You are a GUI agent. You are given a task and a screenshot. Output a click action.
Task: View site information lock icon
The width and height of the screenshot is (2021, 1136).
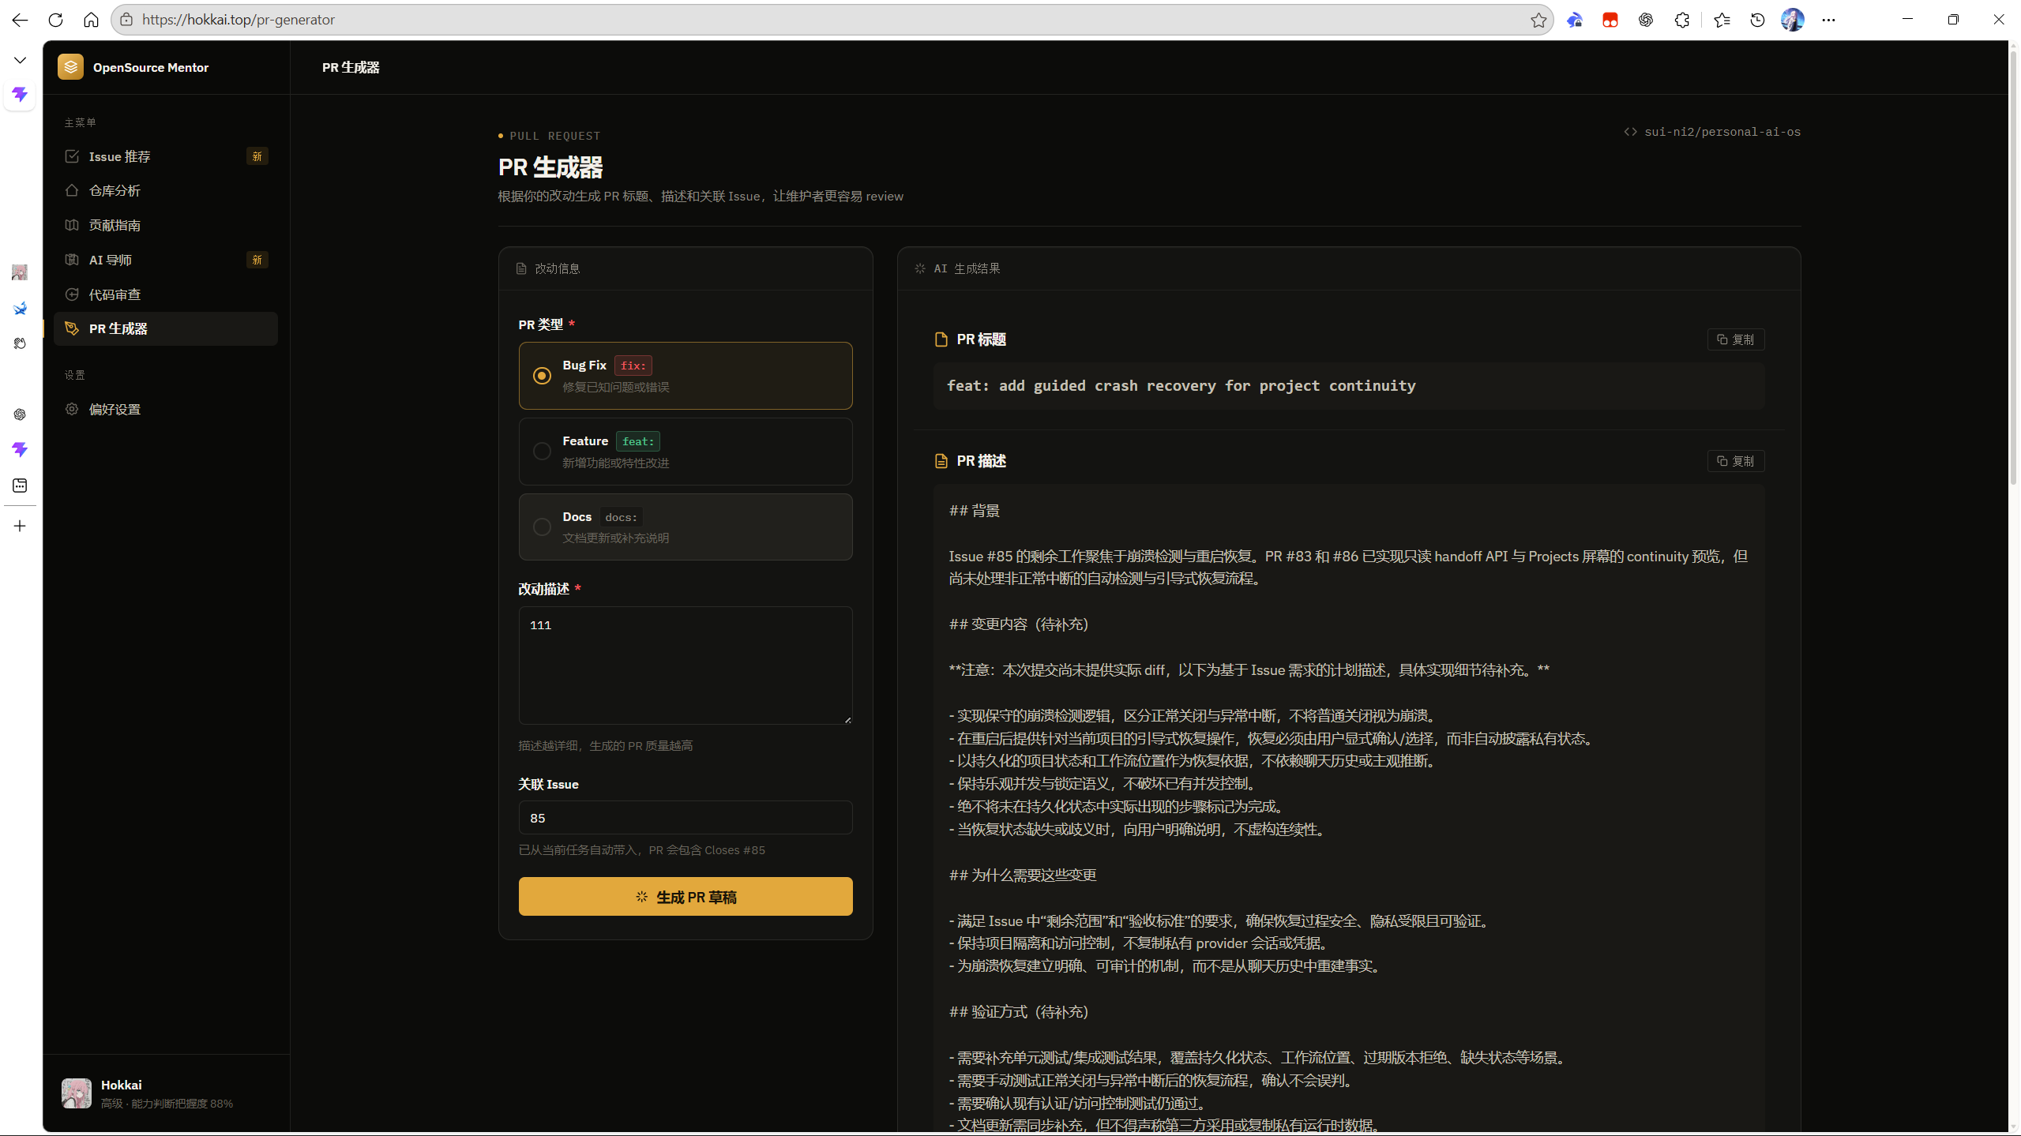126,20
